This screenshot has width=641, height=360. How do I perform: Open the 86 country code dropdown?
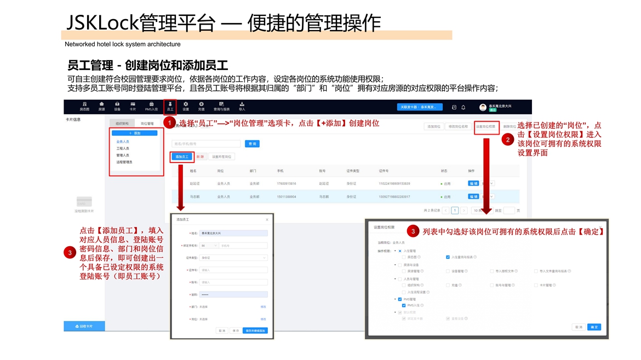(209, 246)
